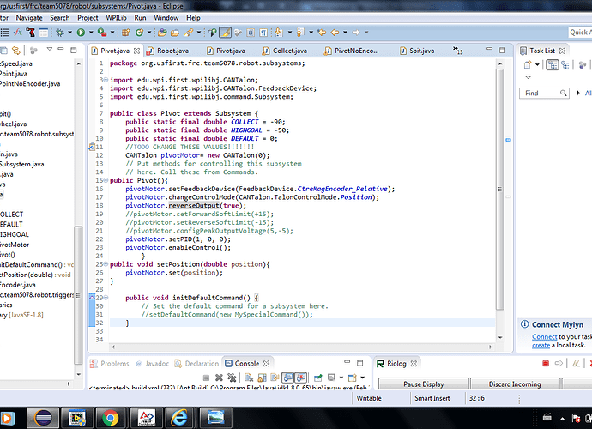The height and width of the screenshot is (429, 592).
Task: Click the Forward navigation arrow
Action: click(356, 33)
